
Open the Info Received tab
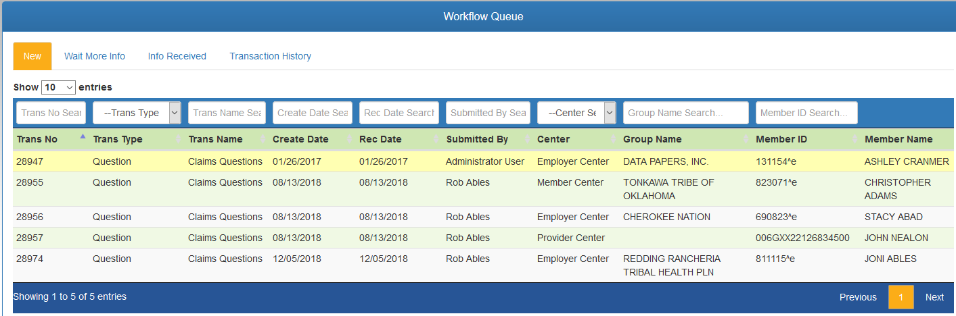pos(177,56)
